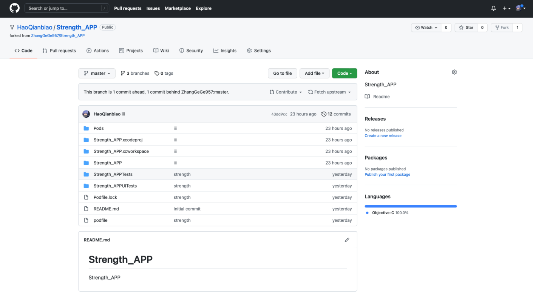This screenshot has width=533, height=295.
Task: Open the fork count 1
Action: (518, 28)
